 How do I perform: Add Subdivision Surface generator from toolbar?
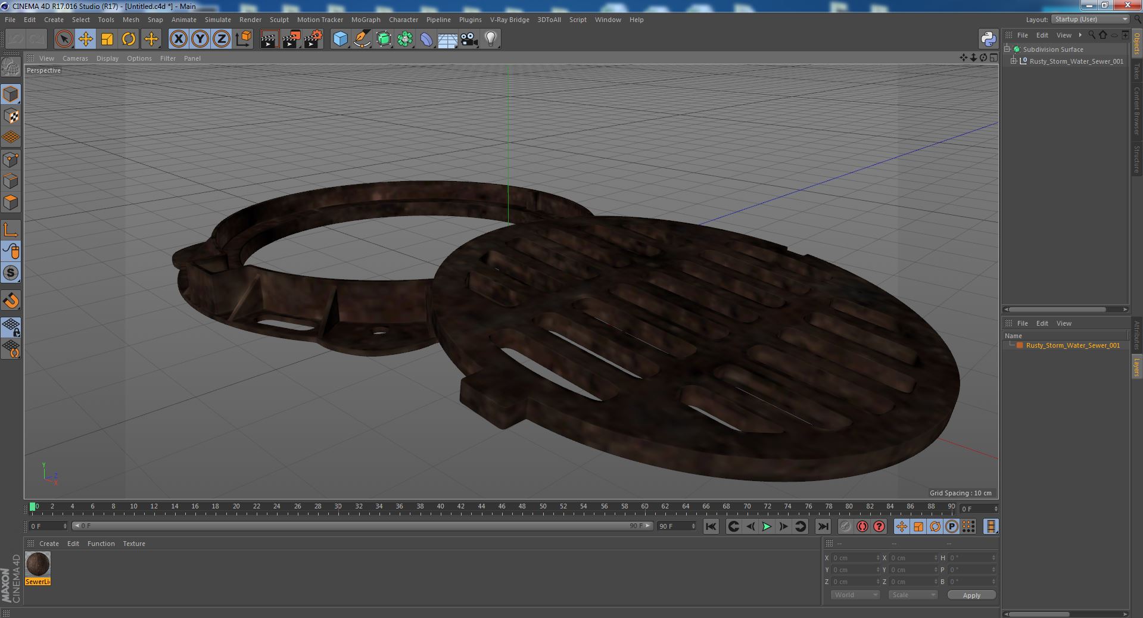pos(384,39)
